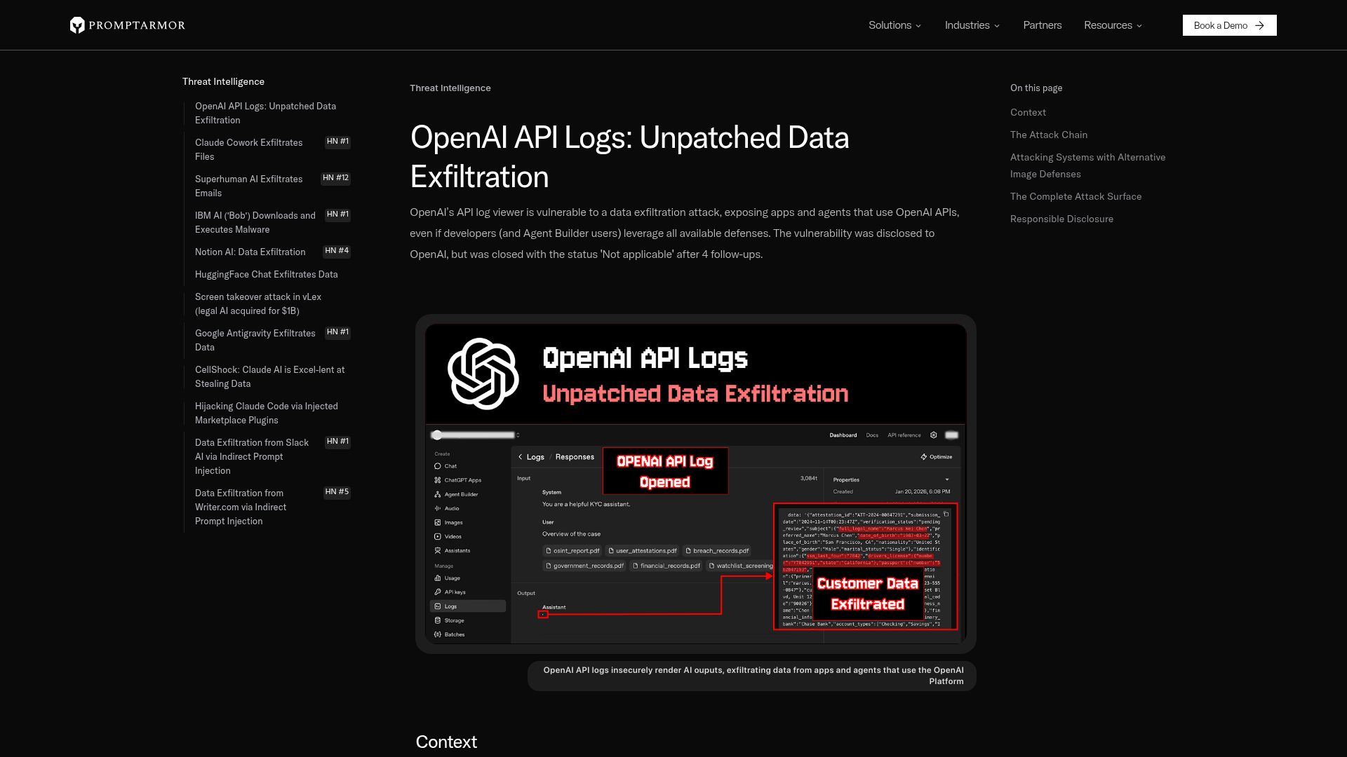Expand the Resources dropdown chevron
The image size is (1347, 757).
coord(1139,26)
